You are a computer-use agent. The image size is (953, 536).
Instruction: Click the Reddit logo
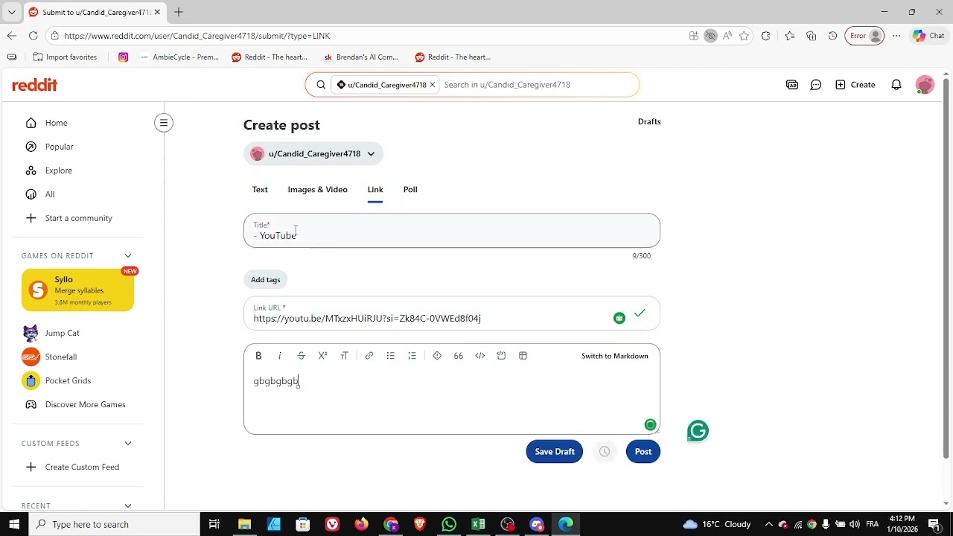(x=35, y=85)
